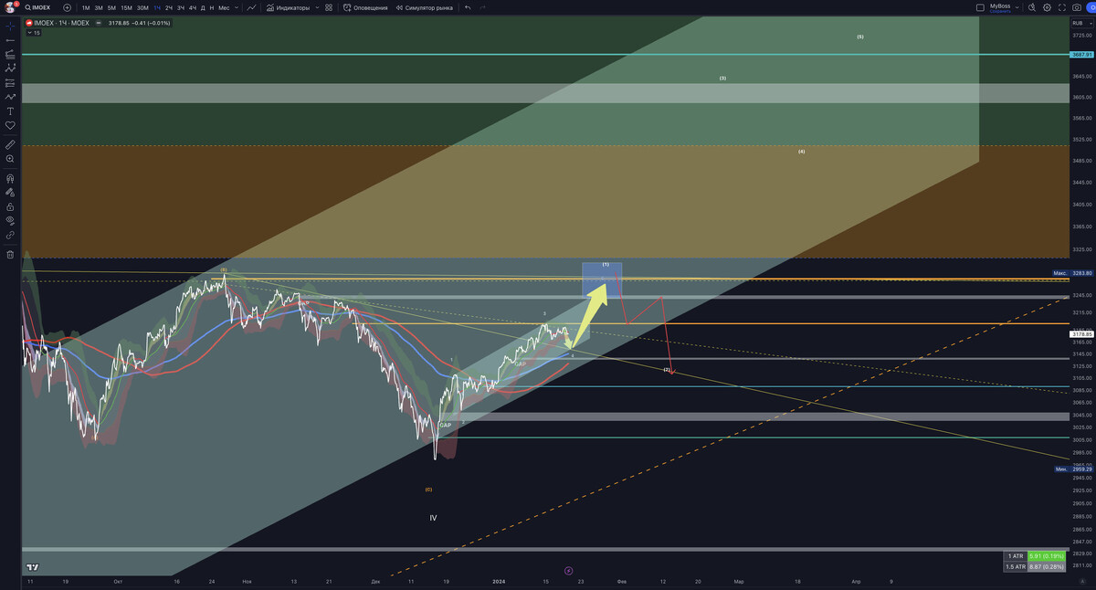Toggle lock all drawings padlock
The height and width of the screenshot is (590, 1096).
(x=10, y=206)
